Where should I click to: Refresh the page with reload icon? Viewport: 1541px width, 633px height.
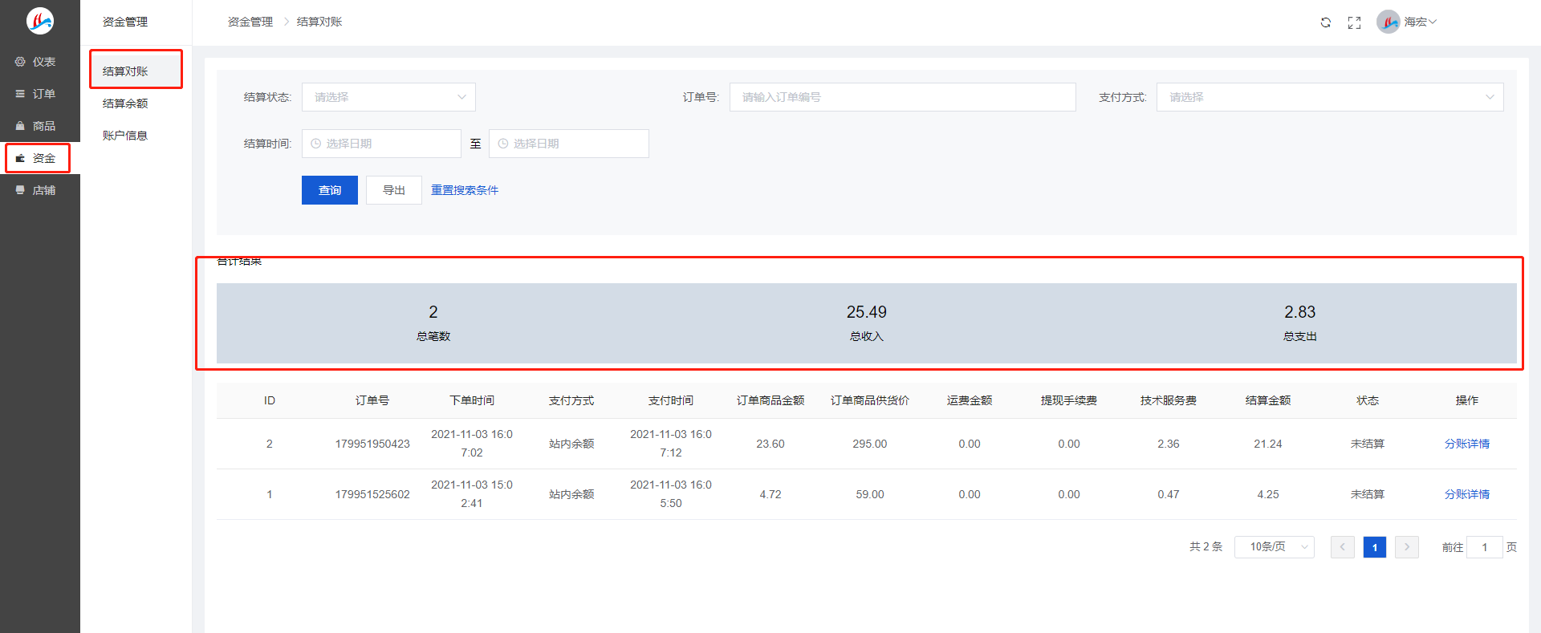click(x=1326, y=22)
